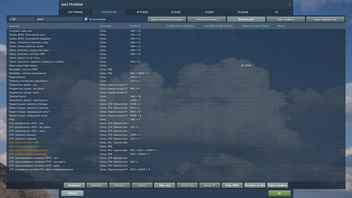Viewport: 352px width, 198px height.
Task: Select «Подавитель шумов - вкл.» row
Action: [x=176, y=85]
